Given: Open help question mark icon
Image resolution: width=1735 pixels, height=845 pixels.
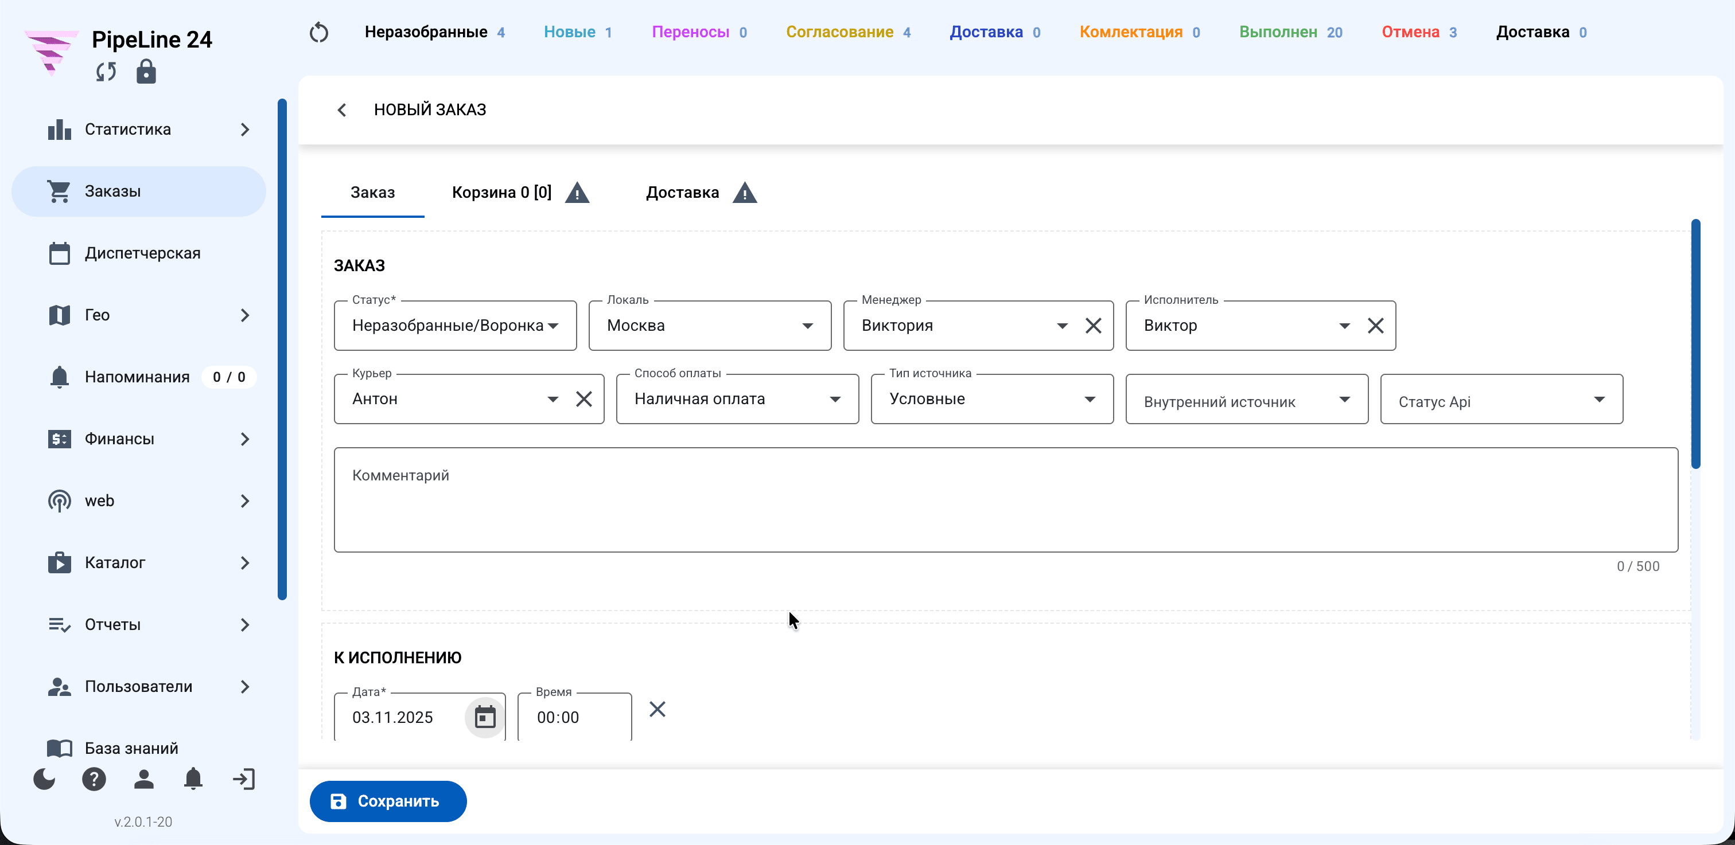Looking at the screenshot, I should coord(94,779).
